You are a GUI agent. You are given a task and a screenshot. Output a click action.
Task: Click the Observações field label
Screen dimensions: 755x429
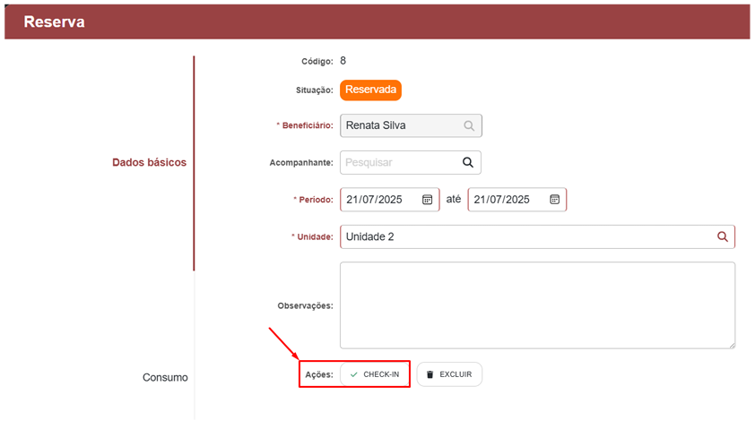point(305,305)
